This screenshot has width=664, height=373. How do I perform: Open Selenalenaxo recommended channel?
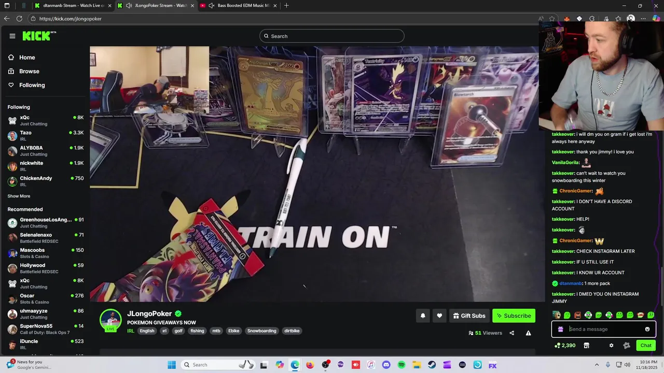click(x=46, y=238)
